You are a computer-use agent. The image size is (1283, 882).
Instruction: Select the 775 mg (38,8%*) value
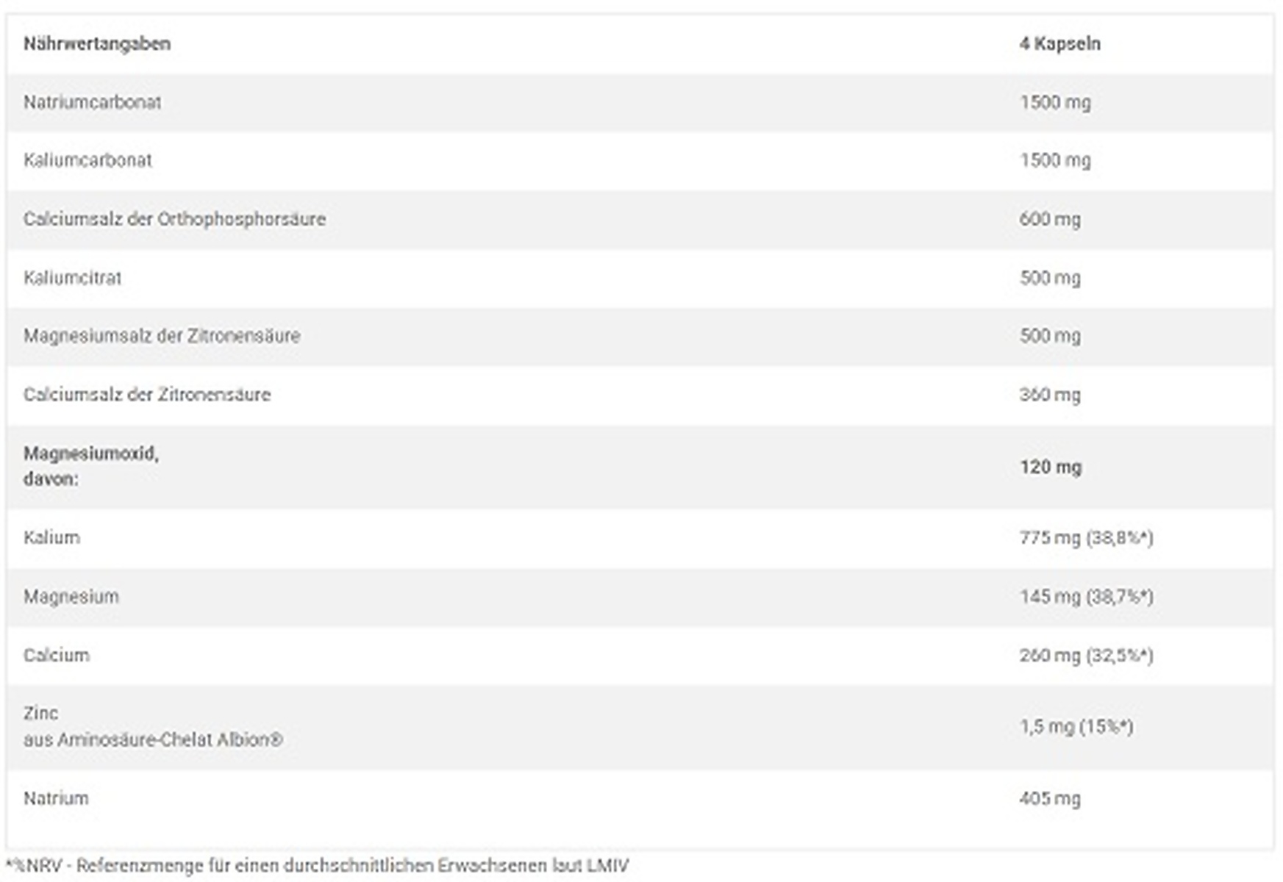(x=1086, y=538)
